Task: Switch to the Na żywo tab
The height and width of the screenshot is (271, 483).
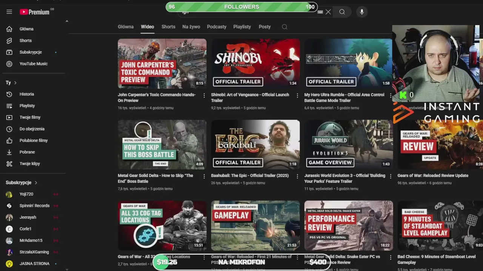Action: 191,27
